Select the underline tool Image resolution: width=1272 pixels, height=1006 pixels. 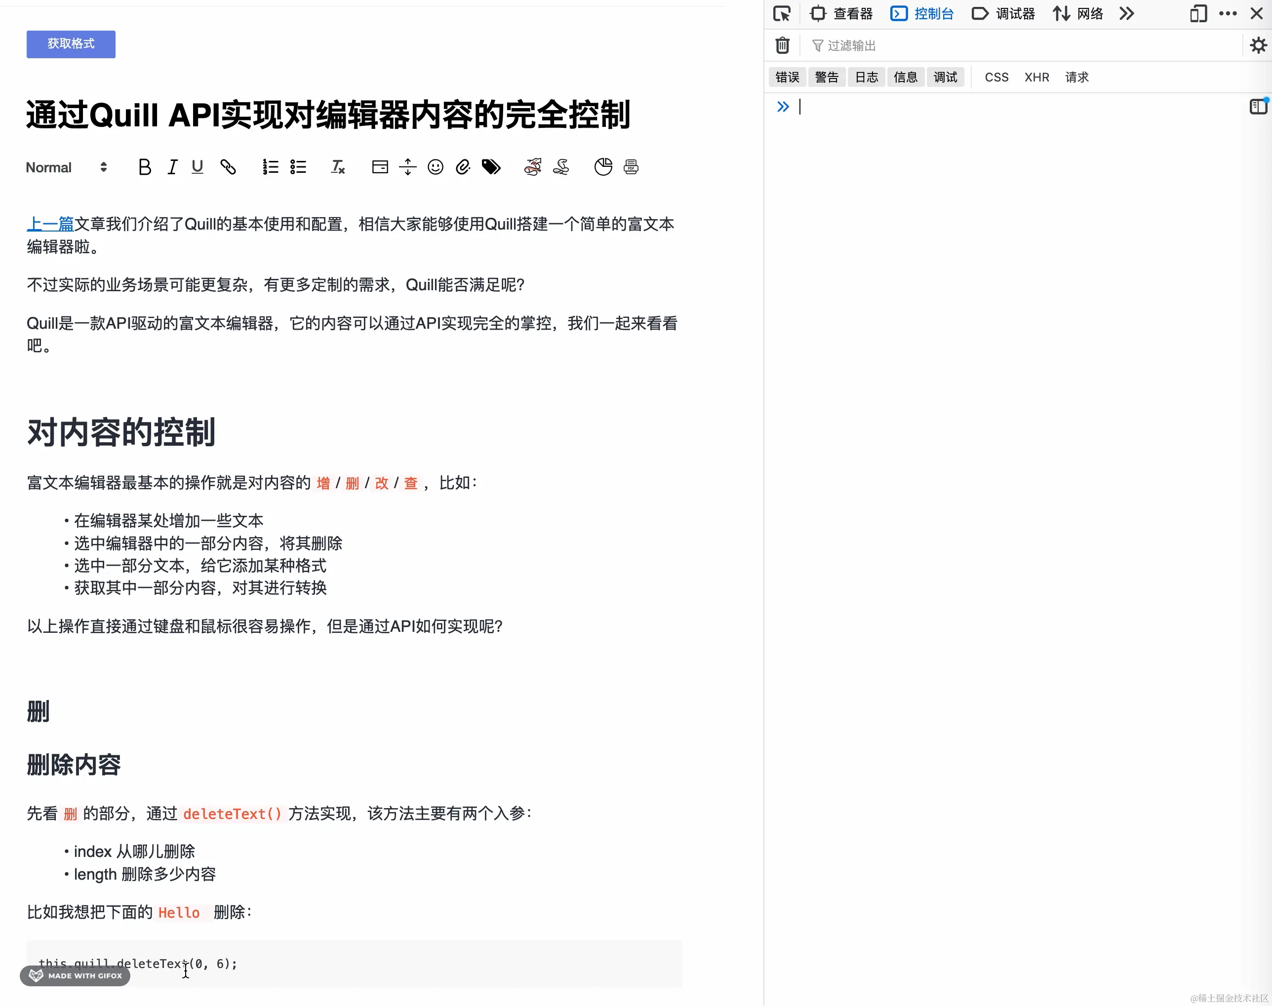(x=198, y=167)
